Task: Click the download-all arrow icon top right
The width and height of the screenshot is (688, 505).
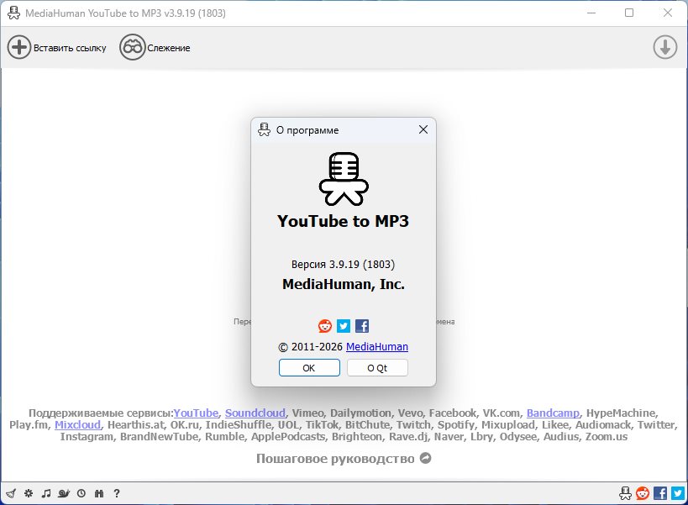Action: (664, 47)
